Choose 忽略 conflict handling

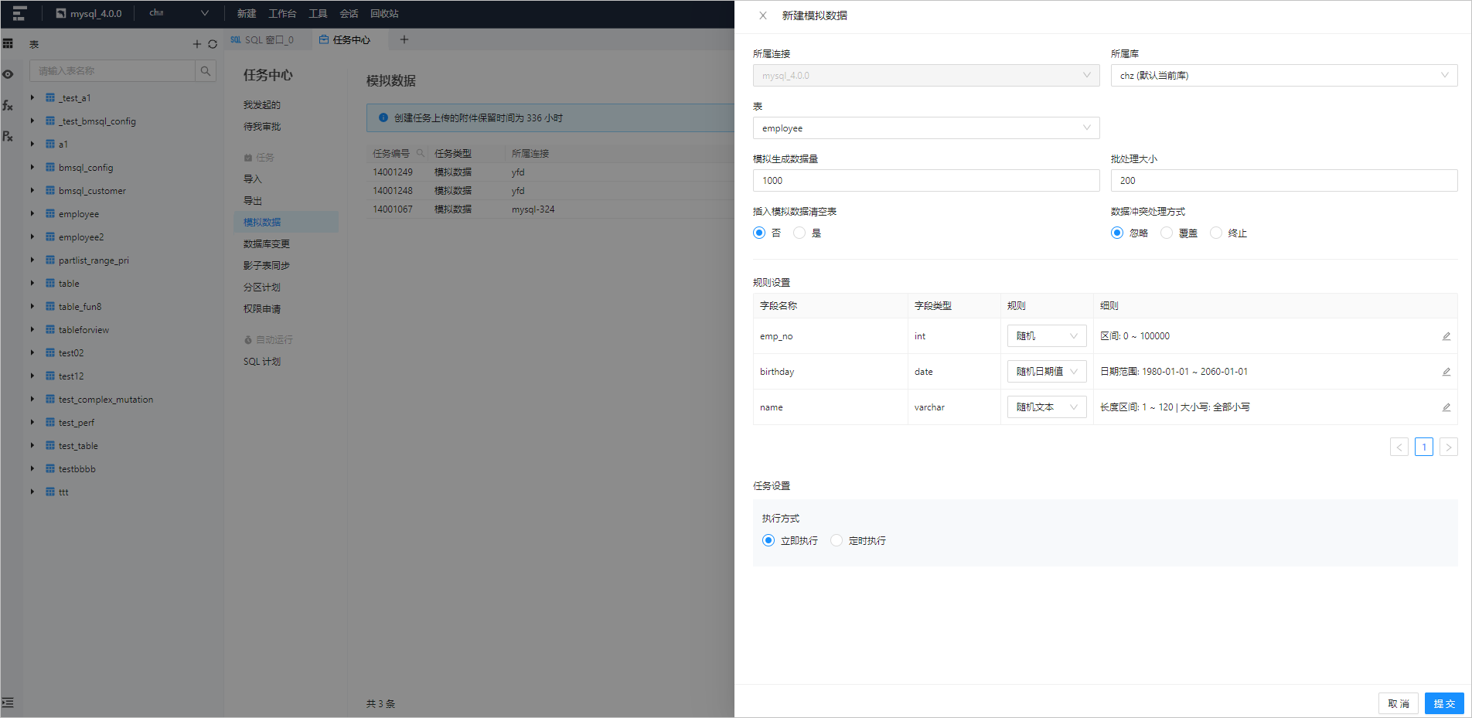(1117, 233)
